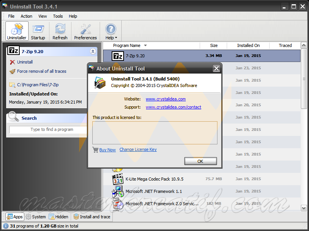Click the Microsoft .NET Framework 1.1 icon
This screenshot has width=309, height=231.
point(118,191)
